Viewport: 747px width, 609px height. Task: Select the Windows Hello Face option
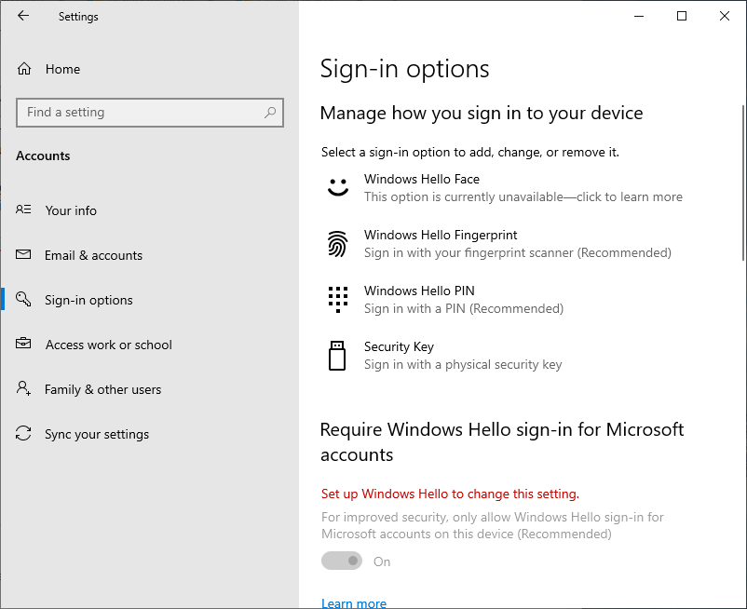(422, 179)
